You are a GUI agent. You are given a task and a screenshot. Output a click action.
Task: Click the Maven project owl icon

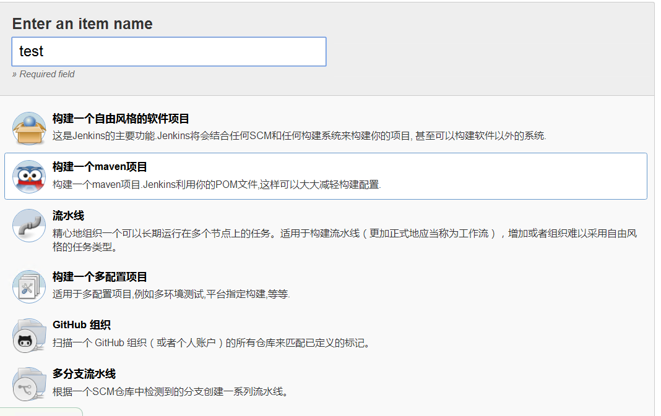29,177
